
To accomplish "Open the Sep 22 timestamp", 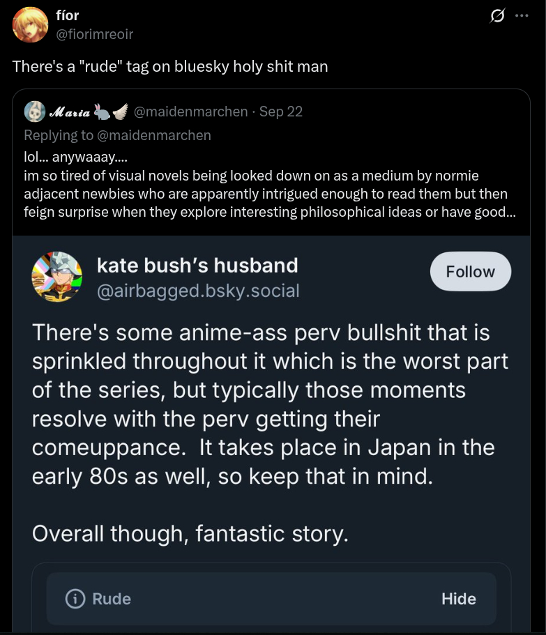I will (x=281, y=112).
